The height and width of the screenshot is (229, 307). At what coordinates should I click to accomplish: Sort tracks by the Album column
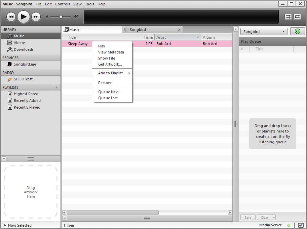tap(217, 37)
